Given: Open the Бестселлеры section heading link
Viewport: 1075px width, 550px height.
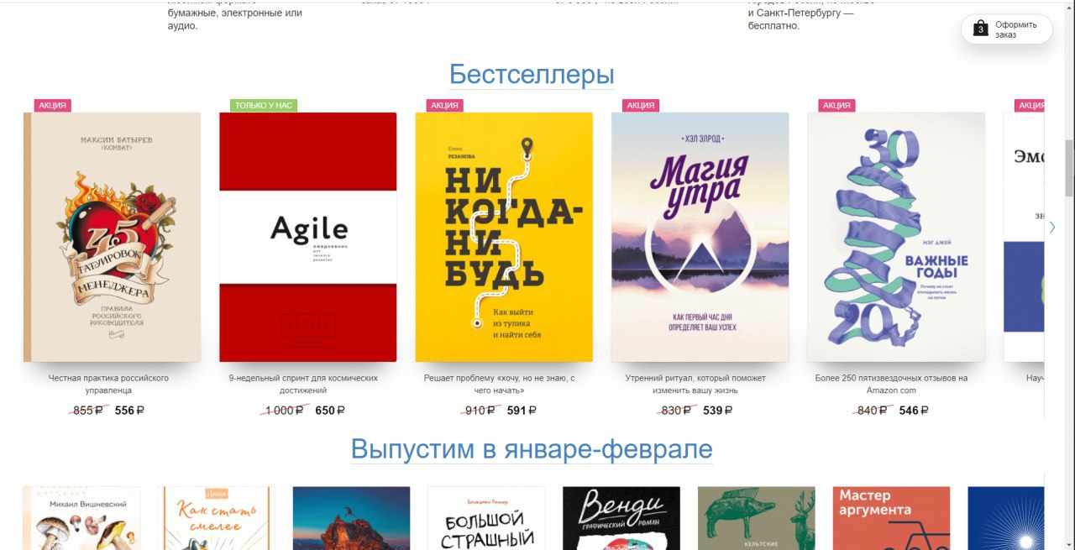Looking at the screenshot, I should coord(532,74).
